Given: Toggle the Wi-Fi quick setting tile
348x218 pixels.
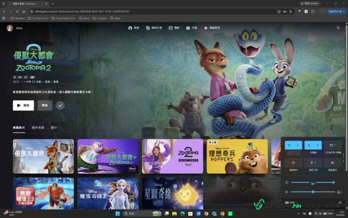Looking at the screenshot, I should tap(289, 145).
